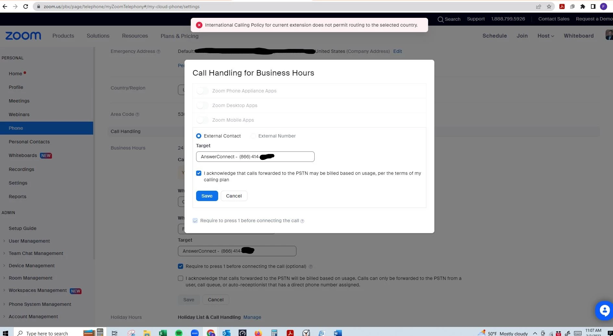Toggle dialog Require to press 1 checkbox

(195, 221)
